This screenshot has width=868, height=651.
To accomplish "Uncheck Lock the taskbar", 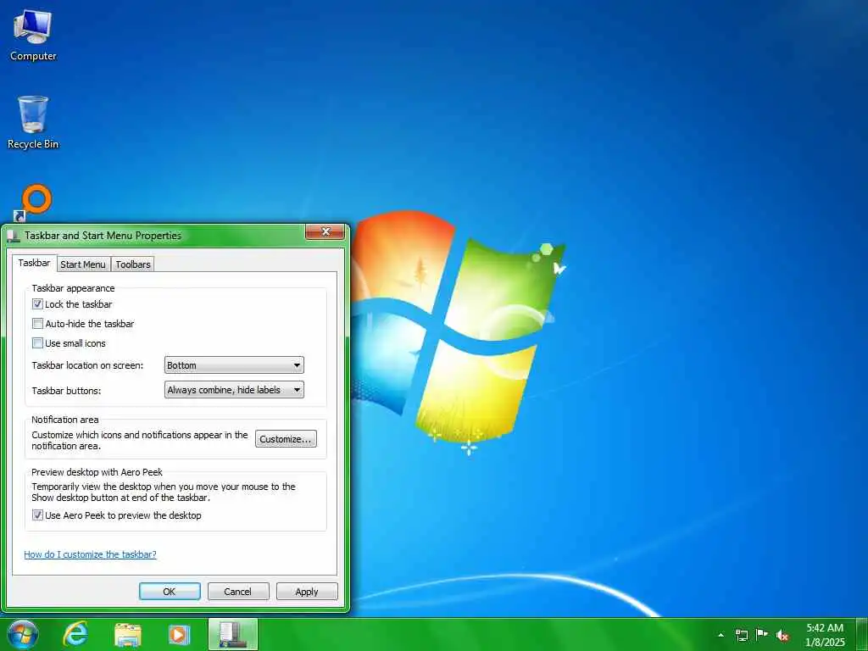I will 37,304.
